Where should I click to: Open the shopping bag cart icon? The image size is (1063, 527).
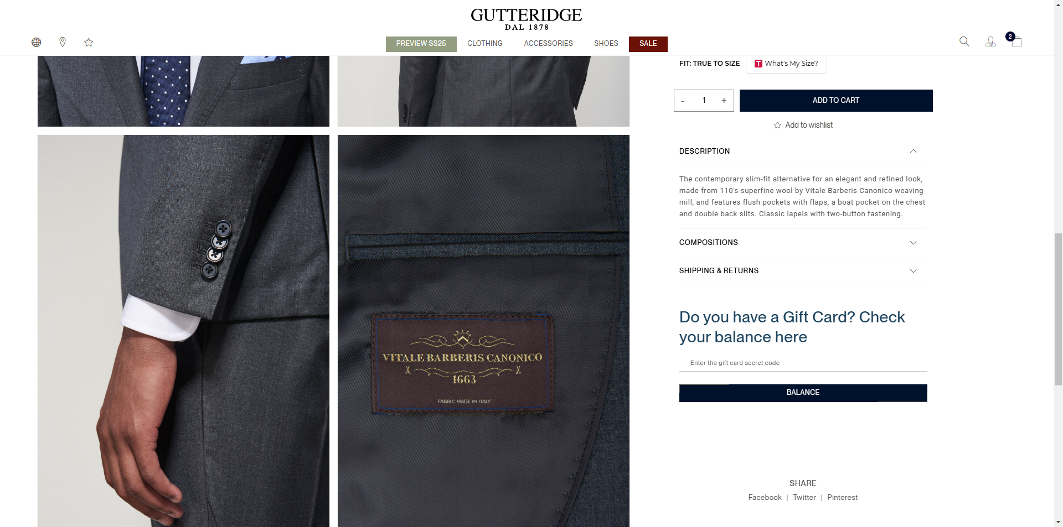coord(1016,41)
